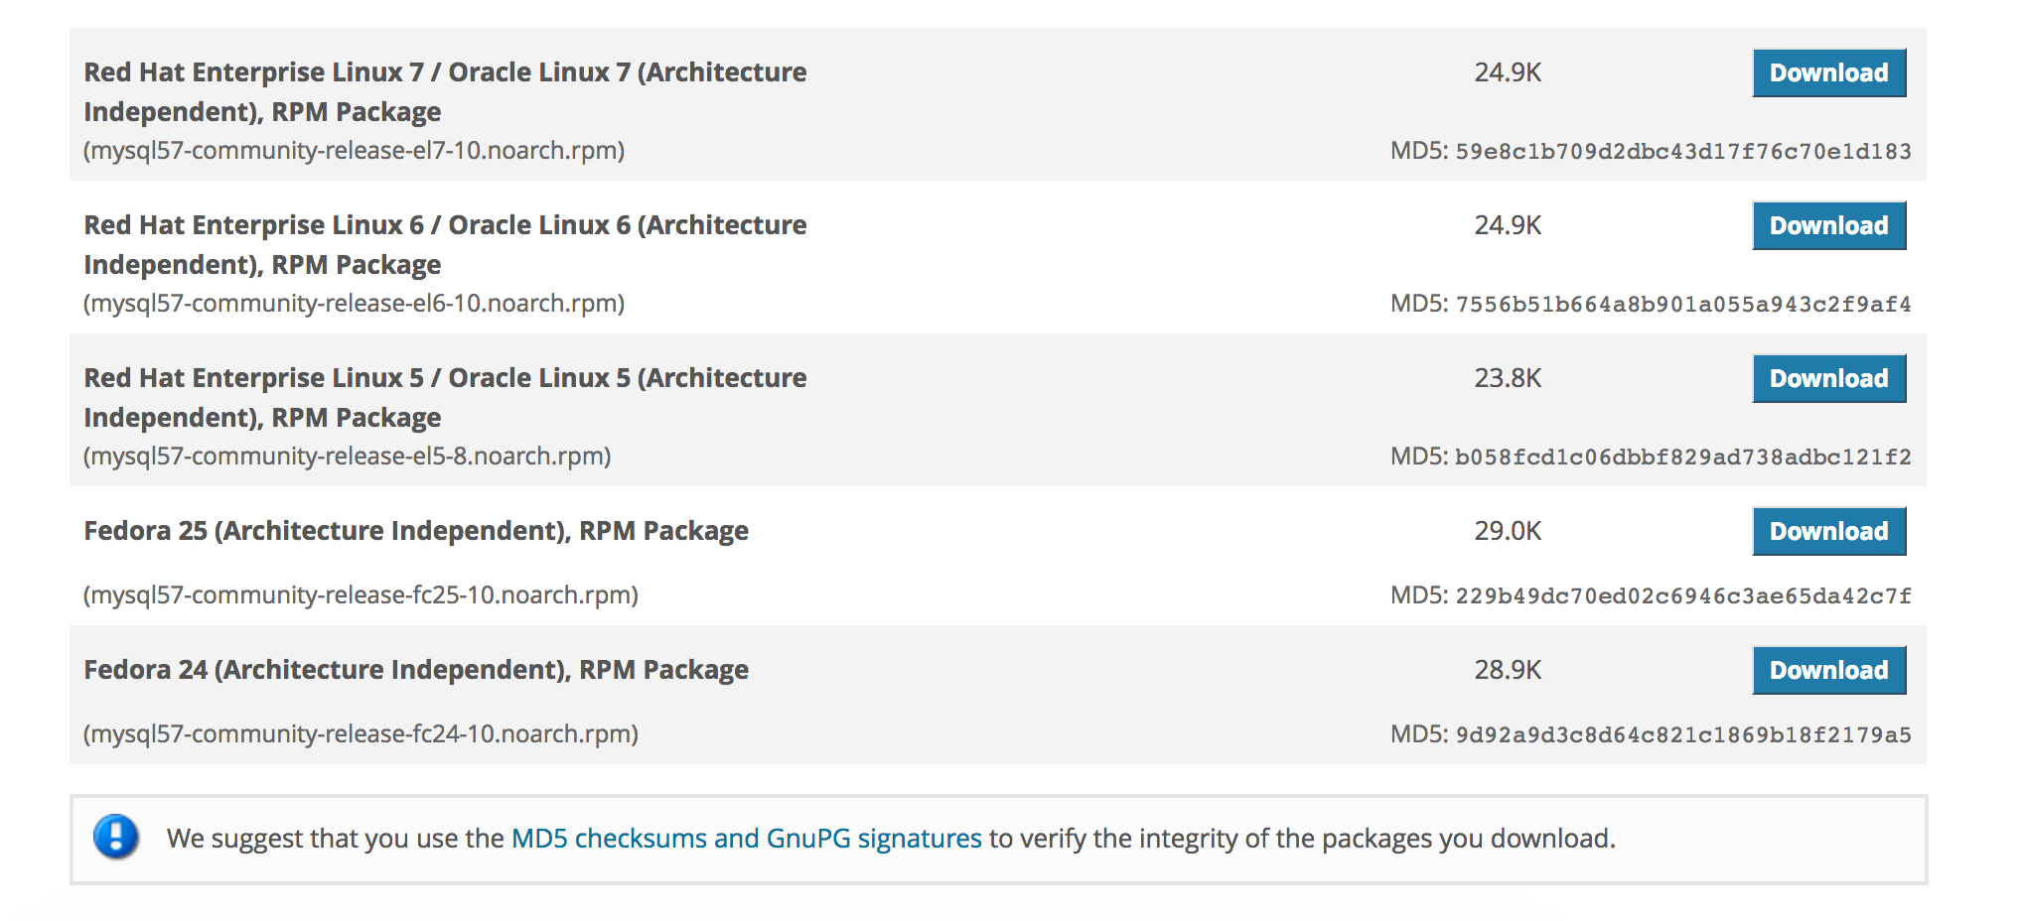Click the Red Hat Enterprise Linux 7 title

(445, 91)
